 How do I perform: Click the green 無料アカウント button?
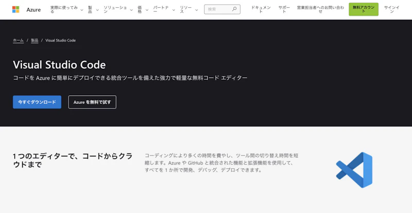click(x=364, y=9)
